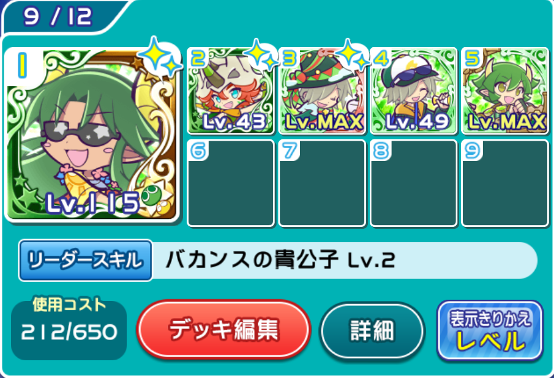Tap the バカンスの貴公子 Lv.2 skill bar
This screenshot has width=554, height=378.
point(345,261)
